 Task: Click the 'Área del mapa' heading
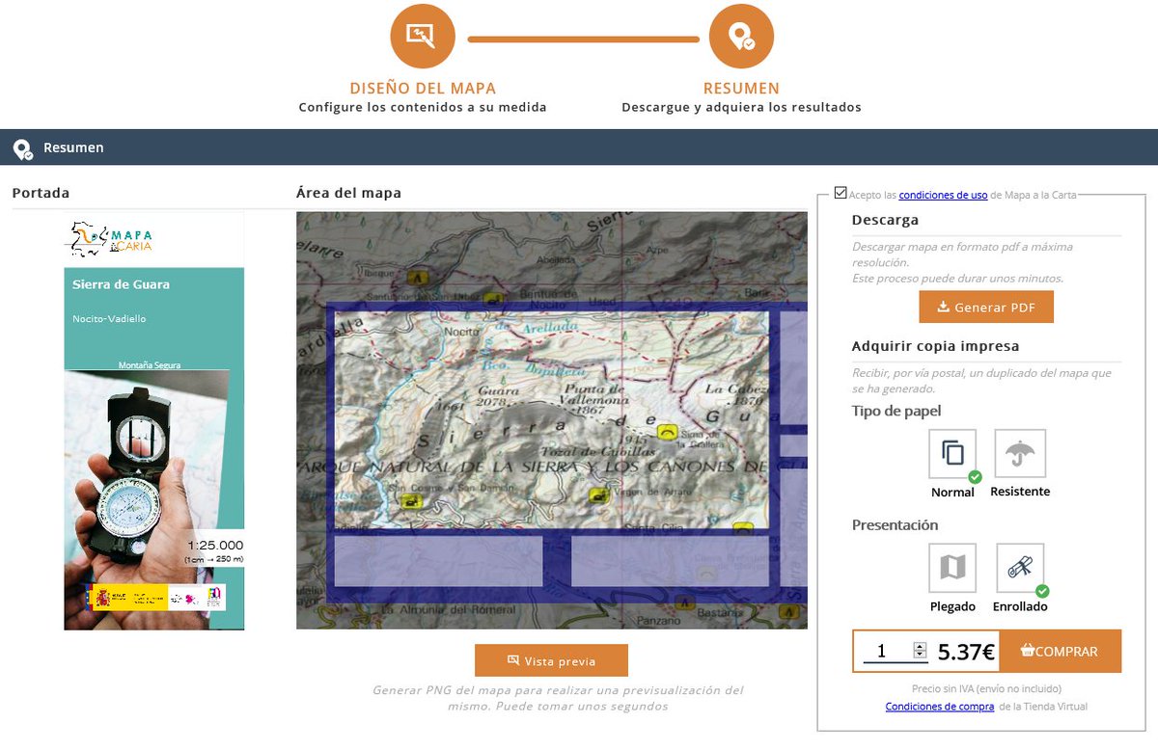[348, 193]
